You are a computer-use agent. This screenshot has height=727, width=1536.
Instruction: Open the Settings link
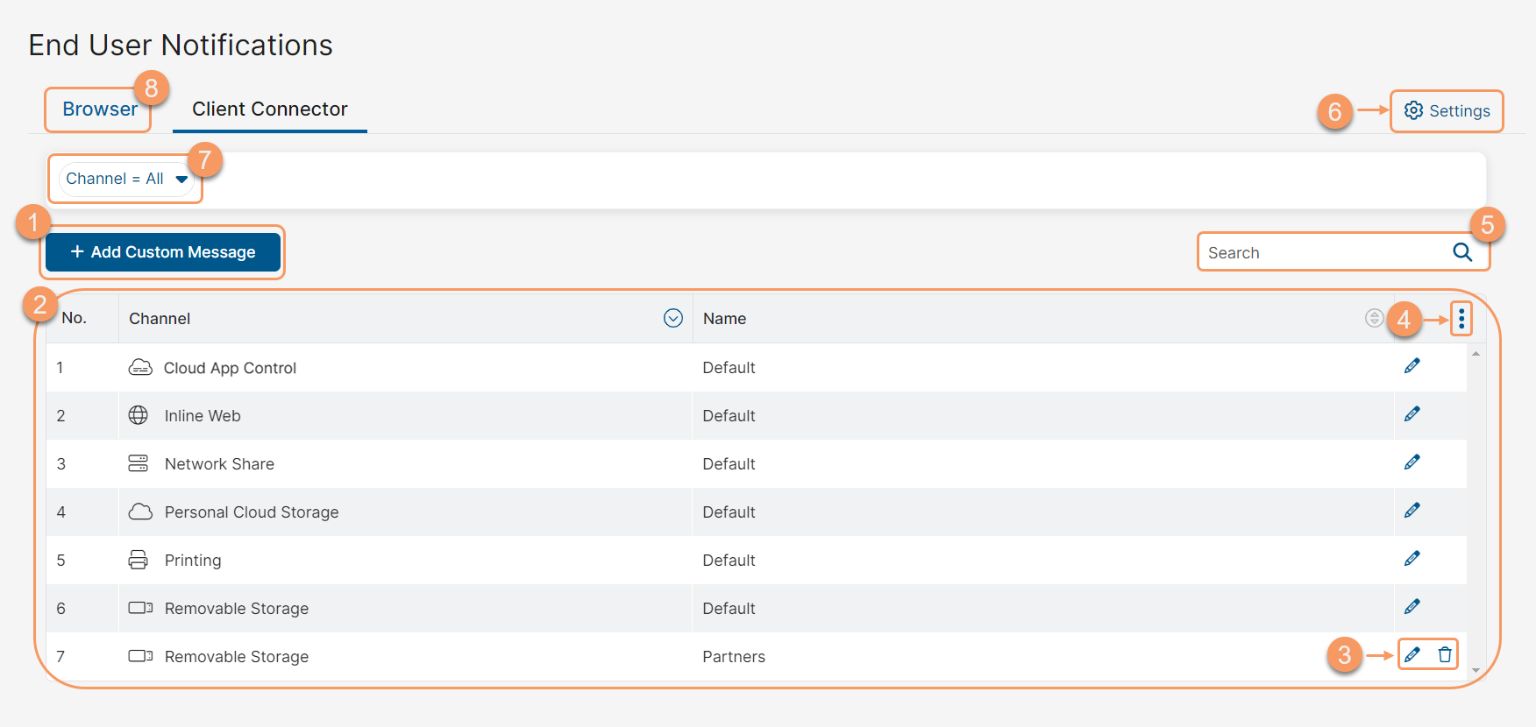click(x=1447, y=111)
